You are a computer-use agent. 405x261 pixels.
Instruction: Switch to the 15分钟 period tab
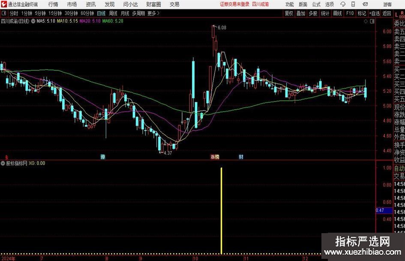point(55,13)
